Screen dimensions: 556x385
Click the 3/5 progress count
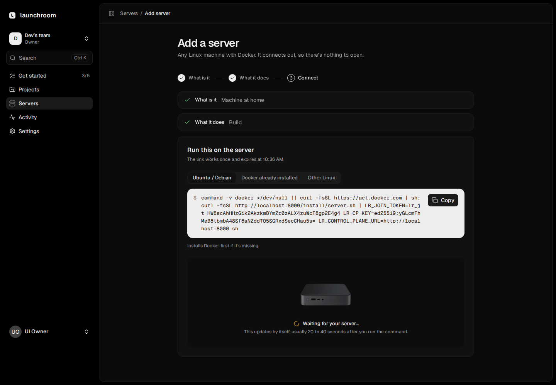(86, 76)
